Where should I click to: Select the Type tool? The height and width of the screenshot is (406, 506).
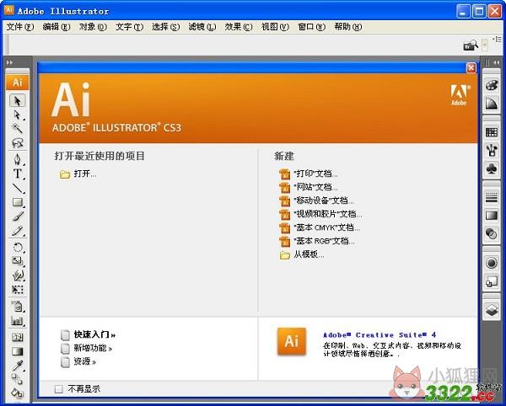[x=18, y=174]
